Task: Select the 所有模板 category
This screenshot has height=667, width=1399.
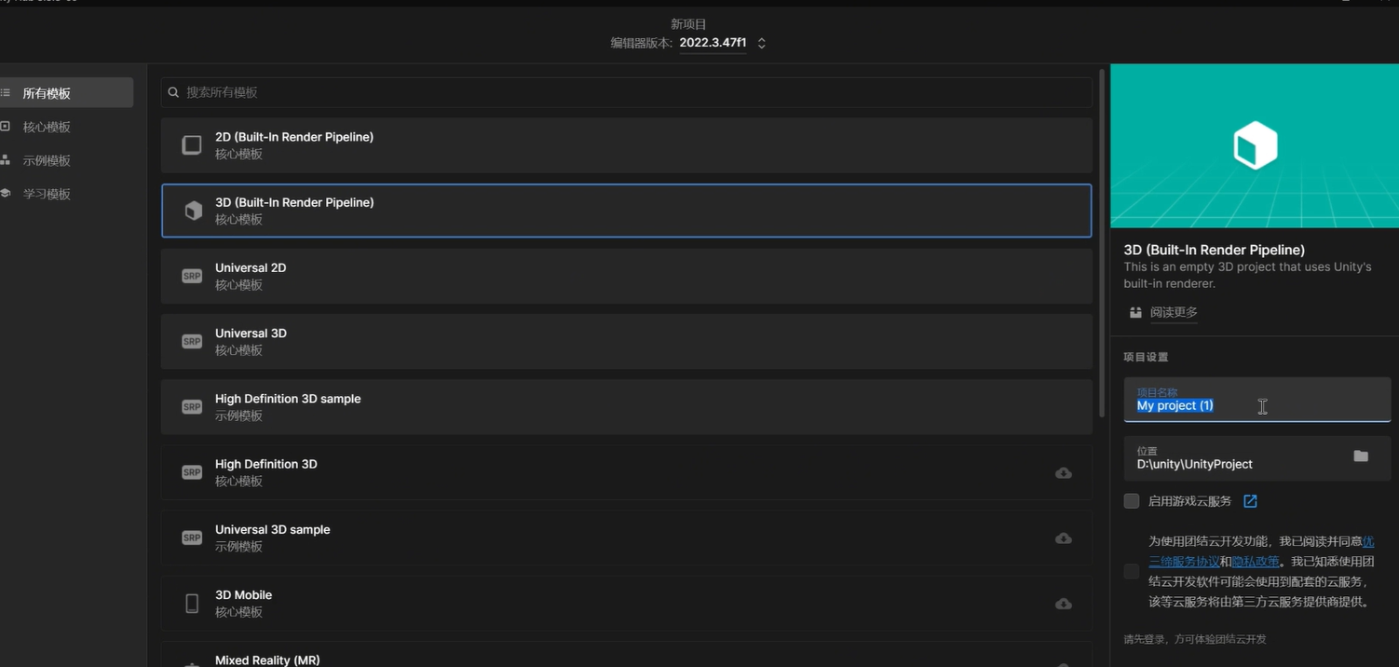Action: [65, 93]
